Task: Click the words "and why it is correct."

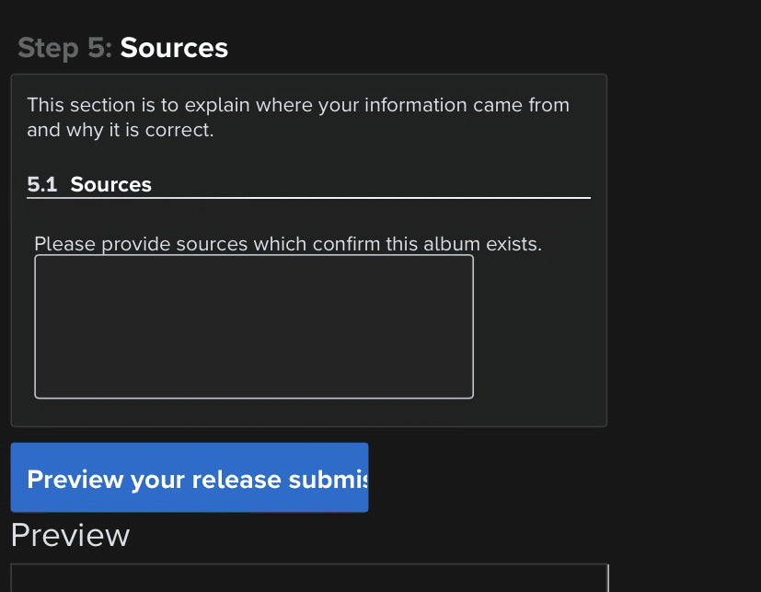Action: pyautogui.click(x=121, y=130)
